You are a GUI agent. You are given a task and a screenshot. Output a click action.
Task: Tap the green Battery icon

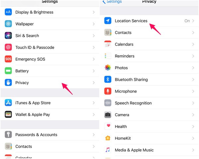[8, 71]
